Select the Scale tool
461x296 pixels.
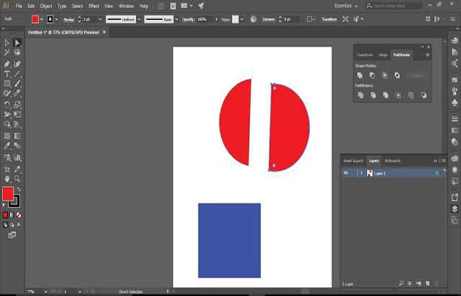pyautogui.click(x=17, y=104)
